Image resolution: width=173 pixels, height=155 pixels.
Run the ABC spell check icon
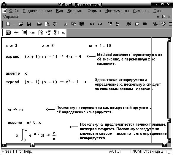point(55,24)
